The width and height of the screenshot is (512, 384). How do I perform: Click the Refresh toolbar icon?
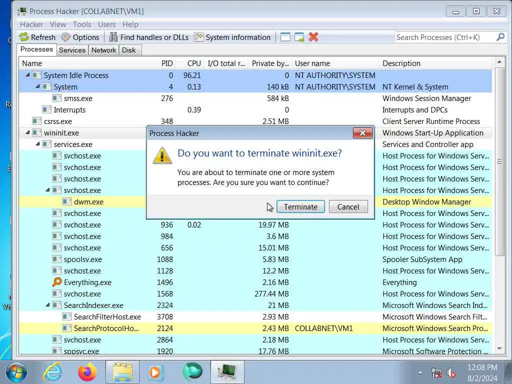click(24, 37)
